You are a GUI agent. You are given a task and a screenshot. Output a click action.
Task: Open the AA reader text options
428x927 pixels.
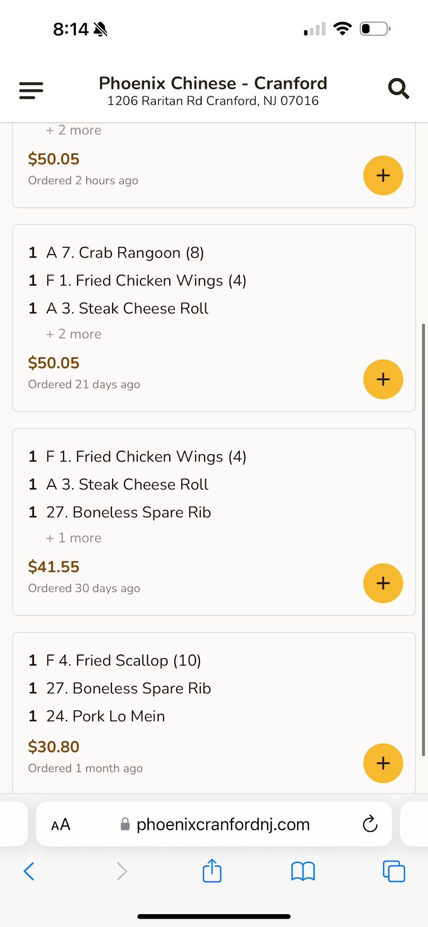(61, 825)
